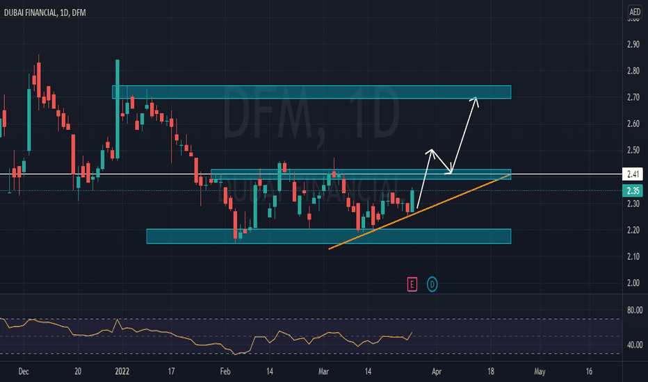
Task: Click the 2.70 price axis label
Action: click(x=633, y=97)
